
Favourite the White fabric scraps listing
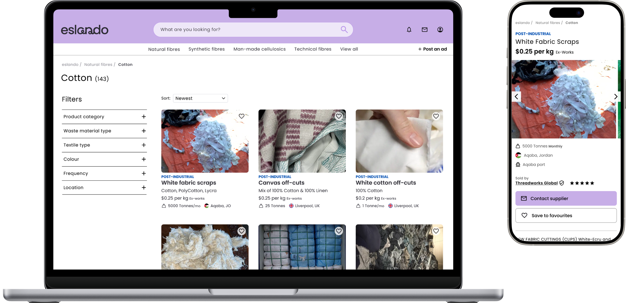(241, 116)
